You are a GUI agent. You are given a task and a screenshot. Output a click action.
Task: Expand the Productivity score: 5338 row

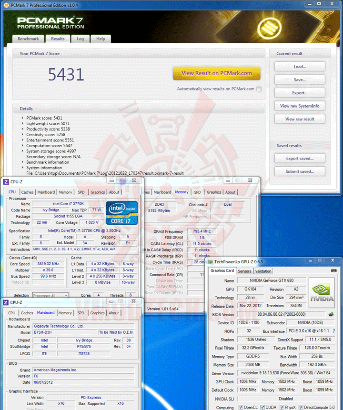pos(23,129)
